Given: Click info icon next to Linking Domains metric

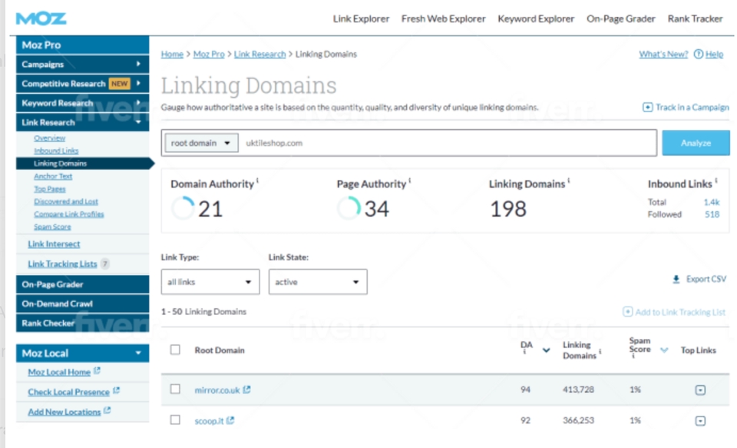Looking at the screenshot, I should click(x=569, y=180).
